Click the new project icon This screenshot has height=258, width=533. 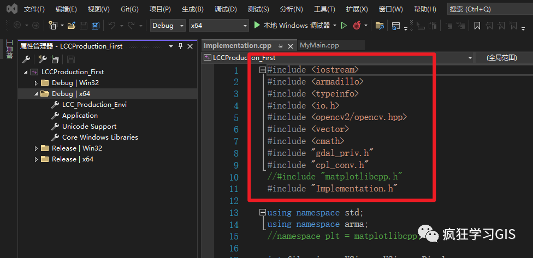[x=53, y=26]
